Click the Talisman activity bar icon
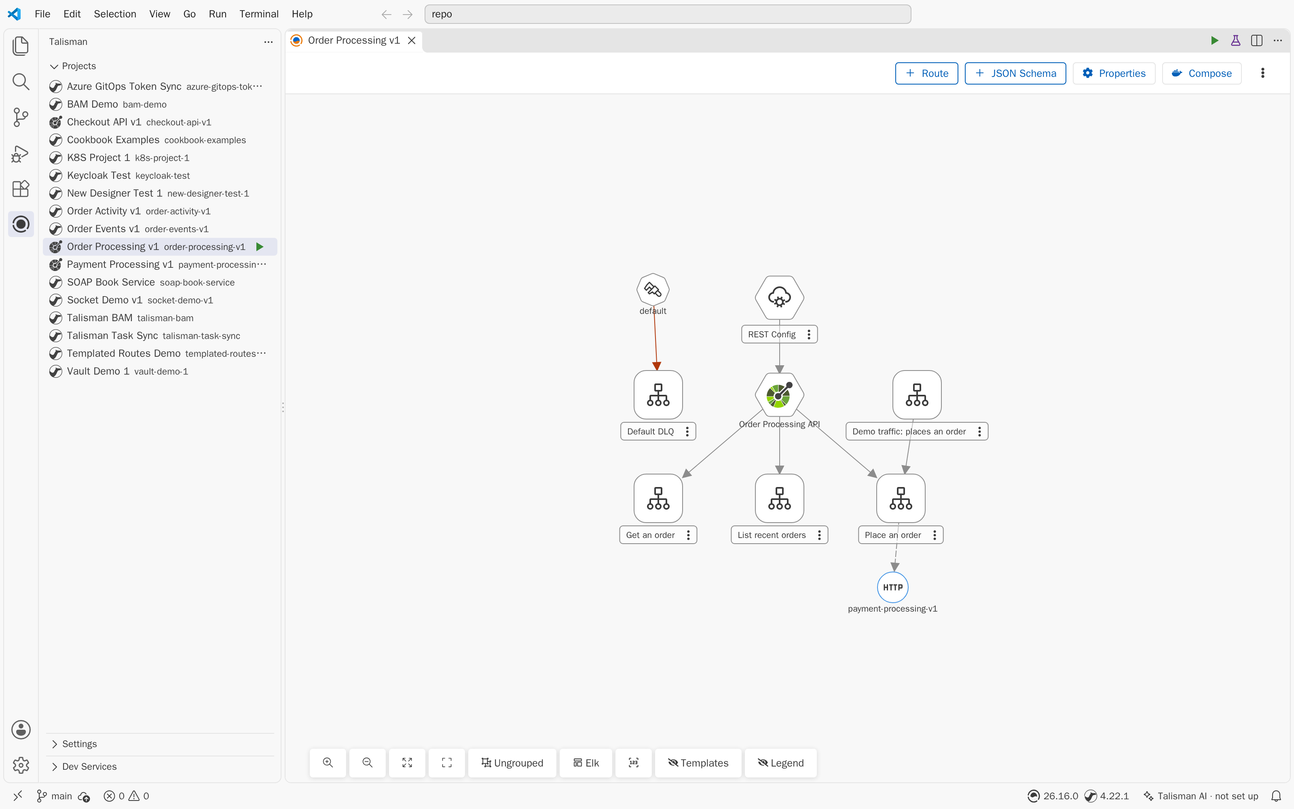 pyautogui.click(x=20, y=224)
